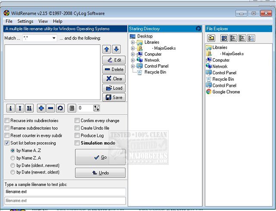Switch File Explorer to large icons view
This screenshot has width=276, height=211.
pos(224,38)
